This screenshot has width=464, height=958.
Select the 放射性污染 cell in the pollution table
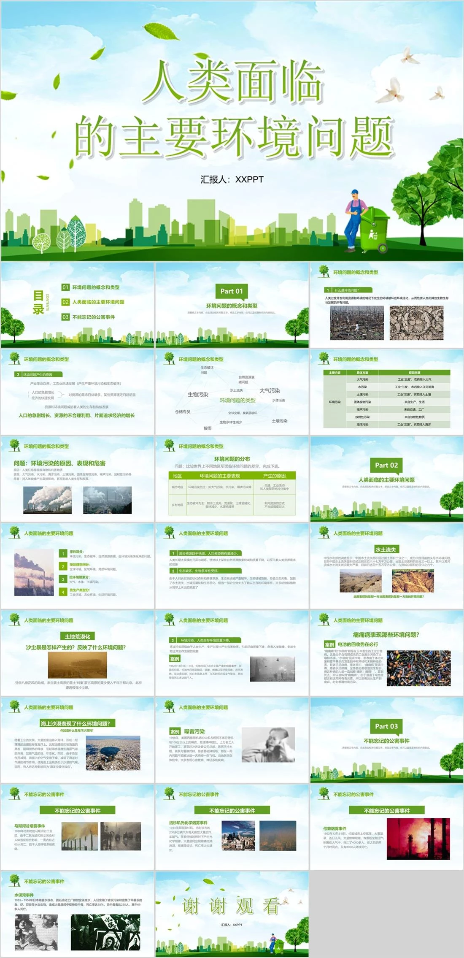(362, 417)
